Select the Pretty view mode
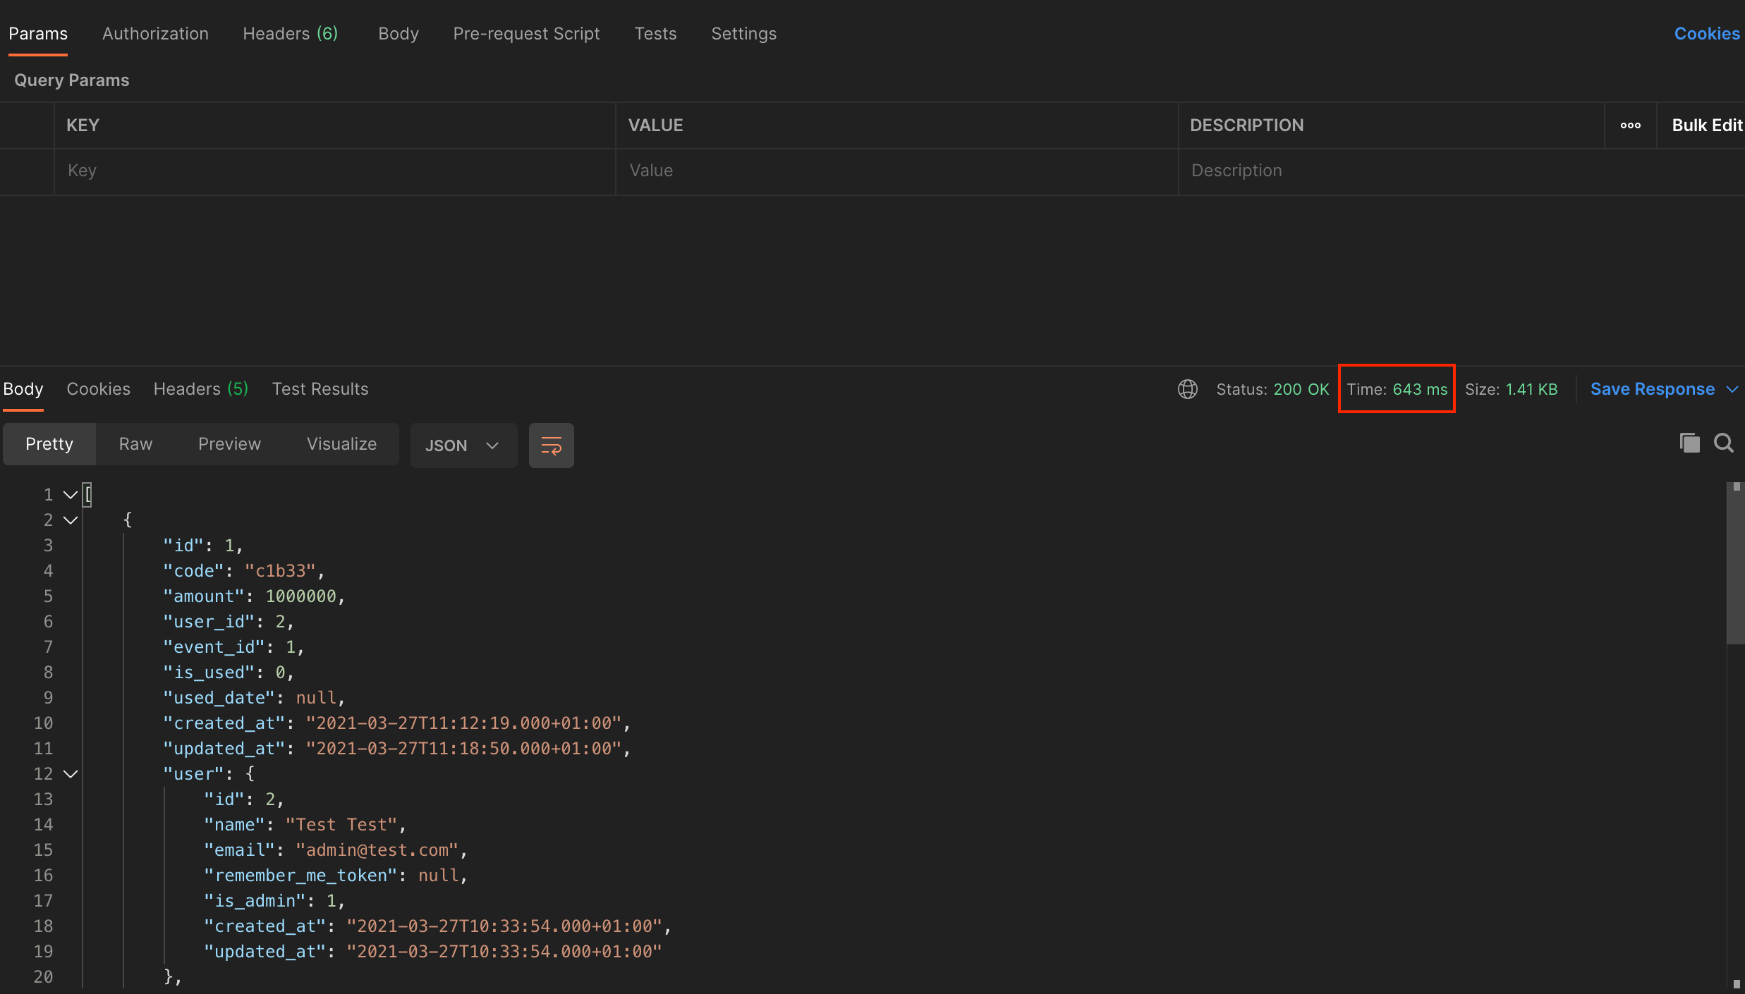Viewport: 1745px width, 994px height. click(x=49, y=444)
